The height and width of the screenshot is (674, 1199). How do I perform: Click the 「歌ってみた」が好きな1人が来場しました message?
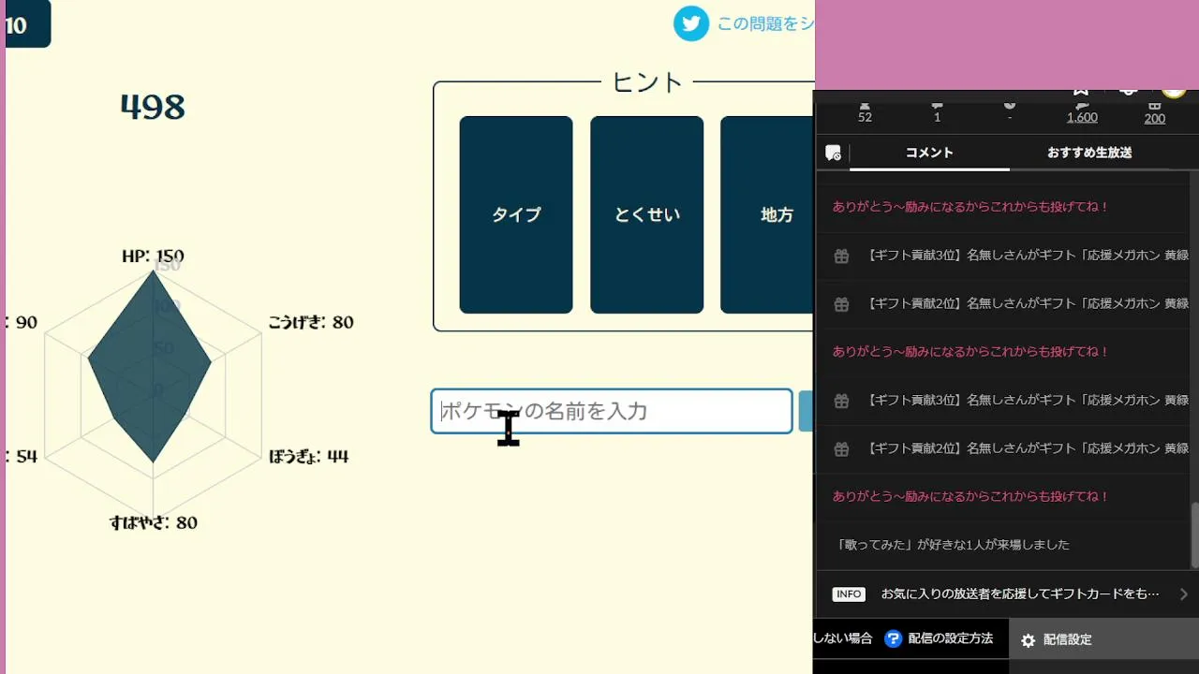pos(953,544)
